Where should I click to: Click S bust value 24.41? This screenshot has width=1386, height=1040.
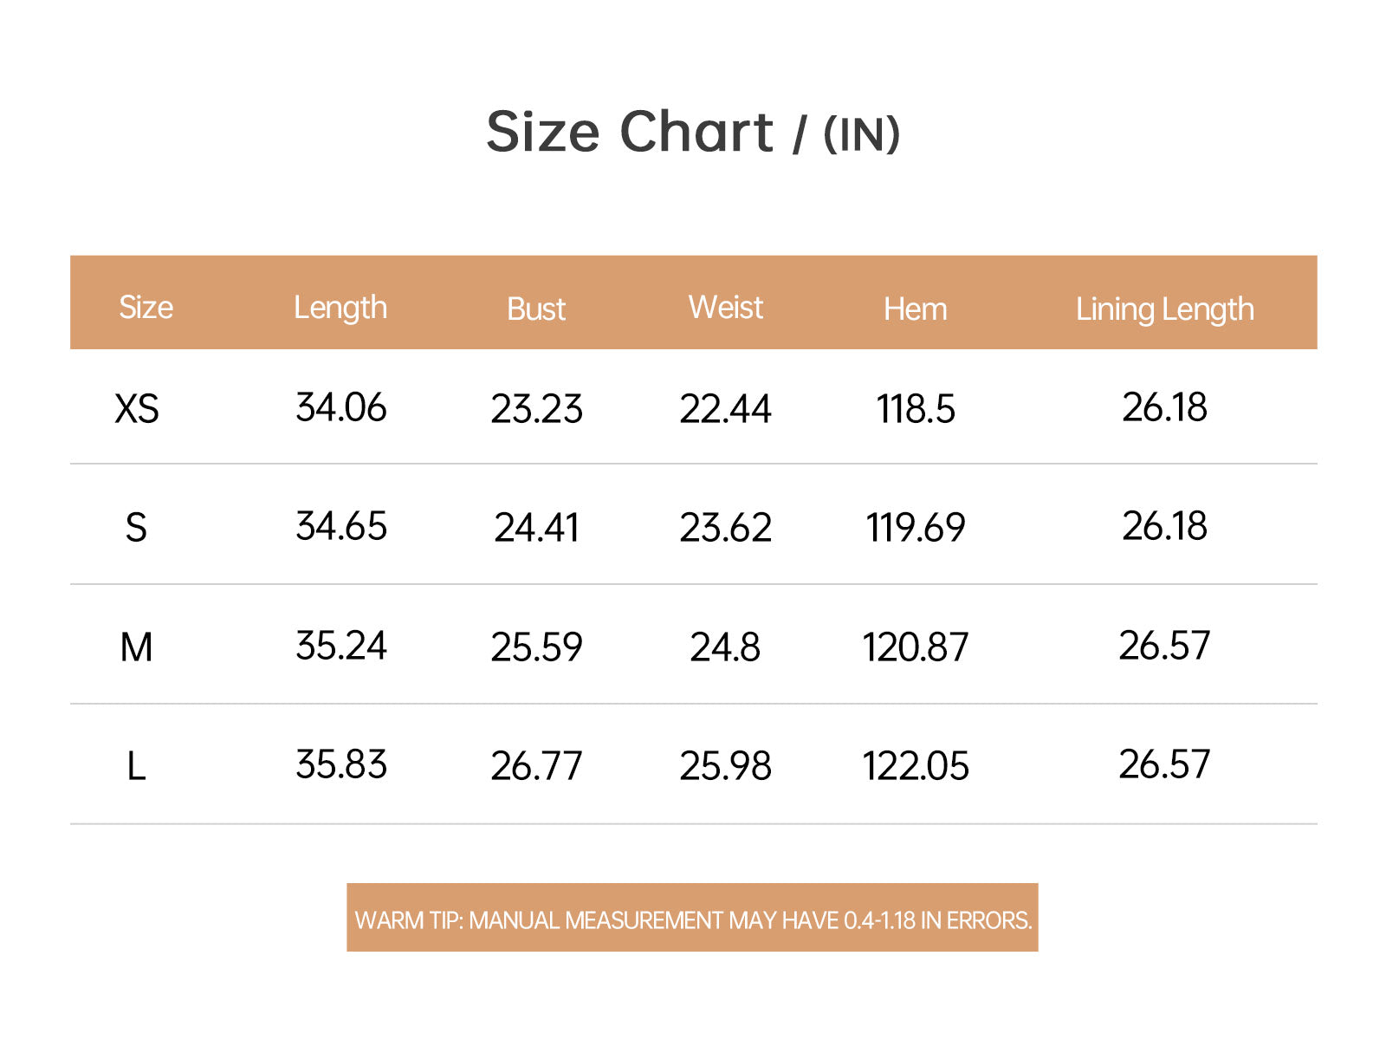(x=537, y=528)
